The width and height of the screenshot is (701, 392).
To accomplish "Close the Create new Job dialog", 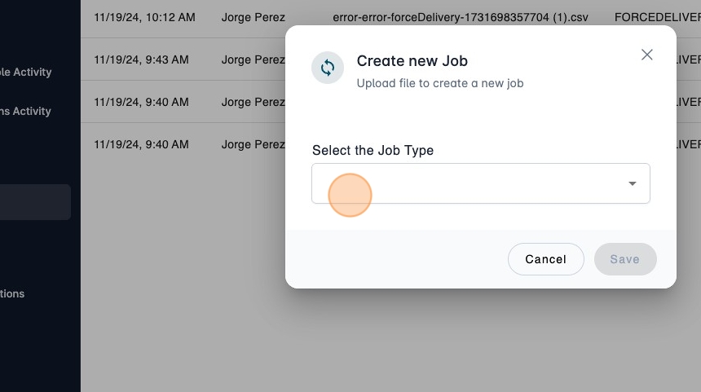I will click(647, 55).
